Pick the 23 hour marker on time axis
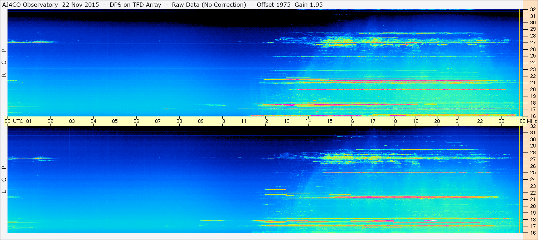This screenshot has height=240, width=538. pos(501,121)
